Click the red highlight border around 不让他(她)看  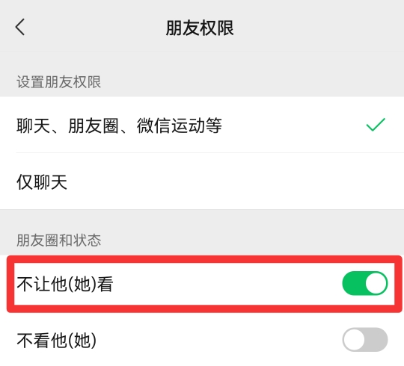coord(203,259)
